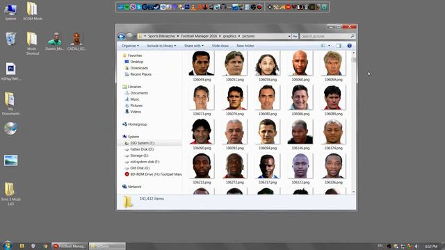The height and width of the screenshot is (250, 445).
Task: Click the volume speaker tray icon
Action: click(x=416, y=247)
